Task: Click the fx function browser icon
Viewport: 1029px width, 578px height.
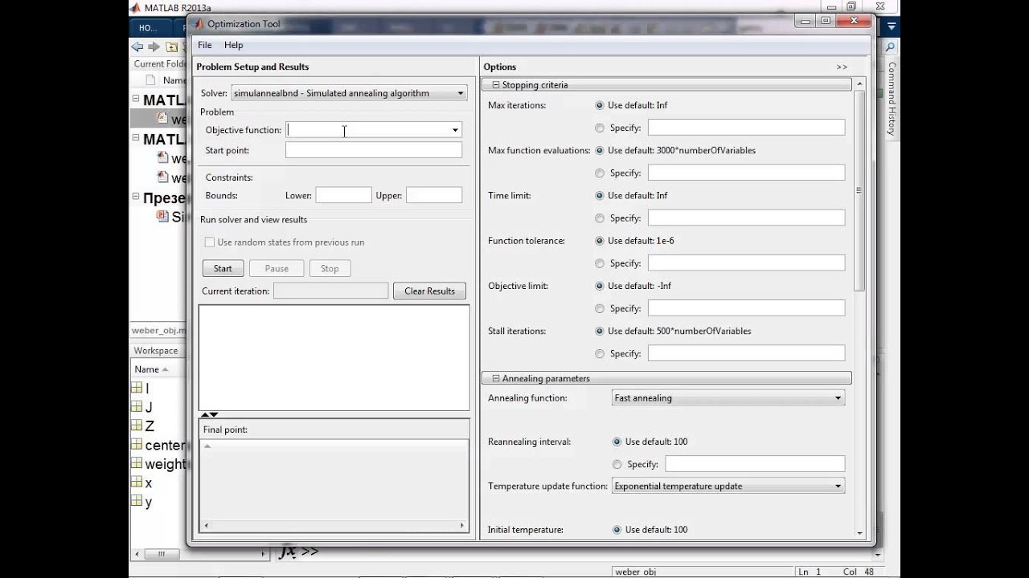Action: [x=288, y=552]
